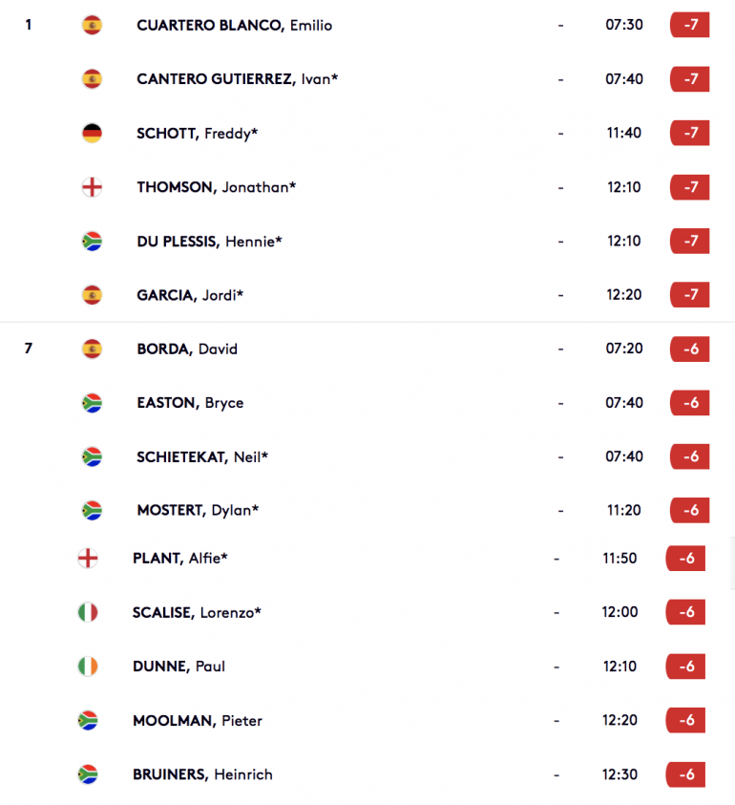This screenshot has width=735, height=805.
Task: Click Germany flag next to Schott
Action: click(92, 133)
